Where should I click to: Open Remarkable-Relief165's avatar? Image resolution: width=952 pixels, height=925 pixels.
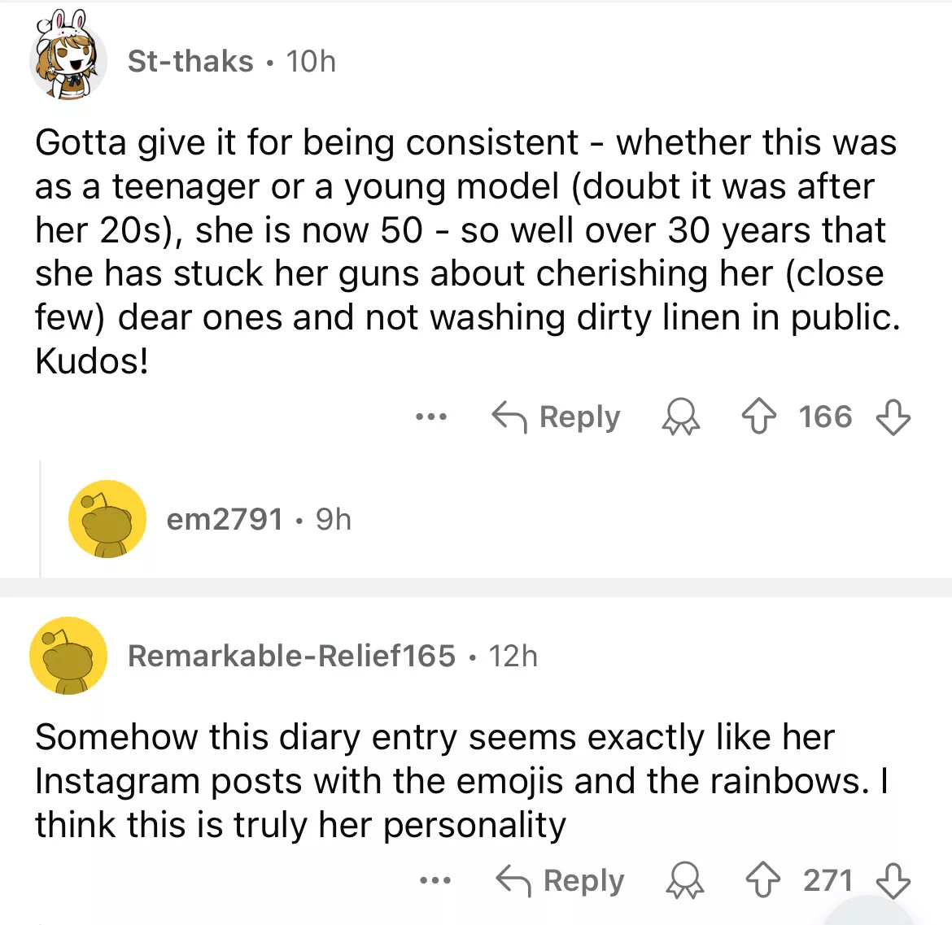(x=68, y=656)
